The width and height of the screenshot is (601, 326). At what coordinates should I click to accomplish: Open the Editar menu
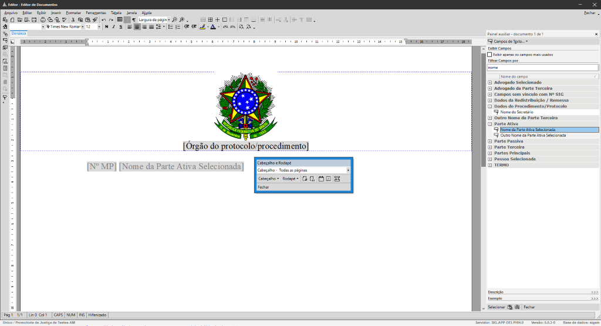point(27,13)
